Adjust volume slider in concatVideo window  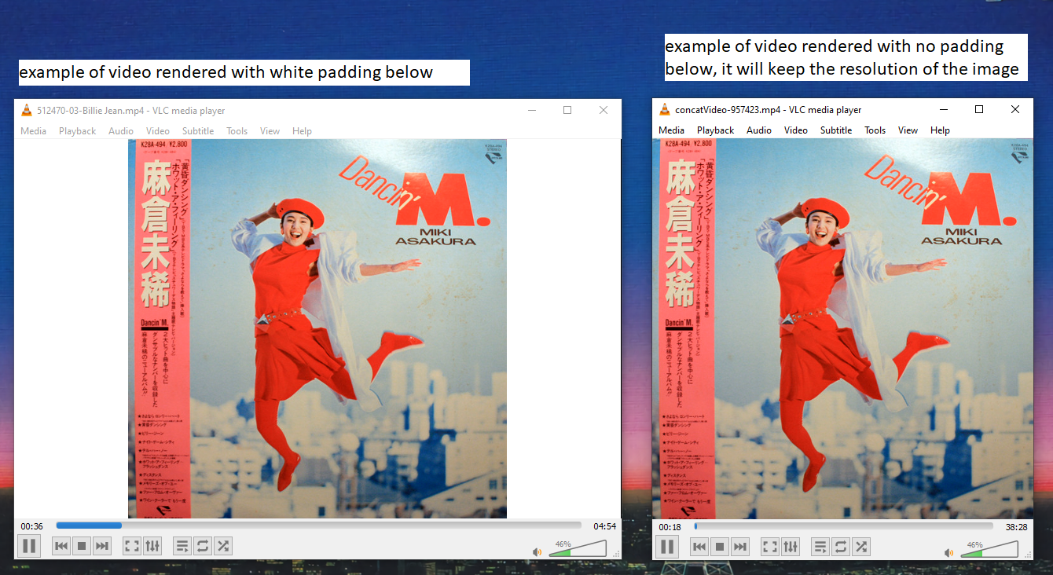[x=989, y=549]
